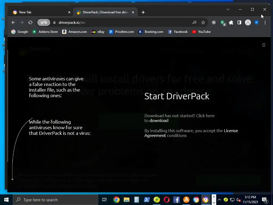Open the green padlock shield extension

[x=223, y=23]
